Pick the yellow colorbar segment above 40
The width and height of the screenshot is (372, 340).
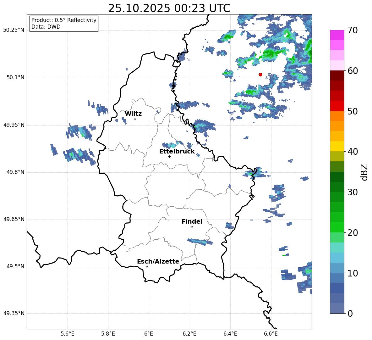click(337, 146)
